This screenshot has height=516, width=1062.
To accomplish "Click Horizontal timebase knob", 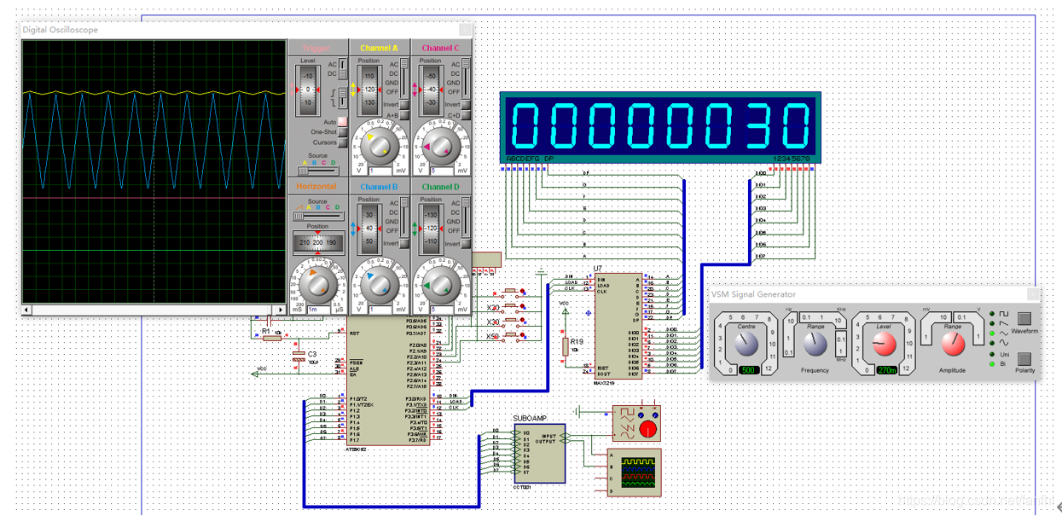I will pos(316,284).
